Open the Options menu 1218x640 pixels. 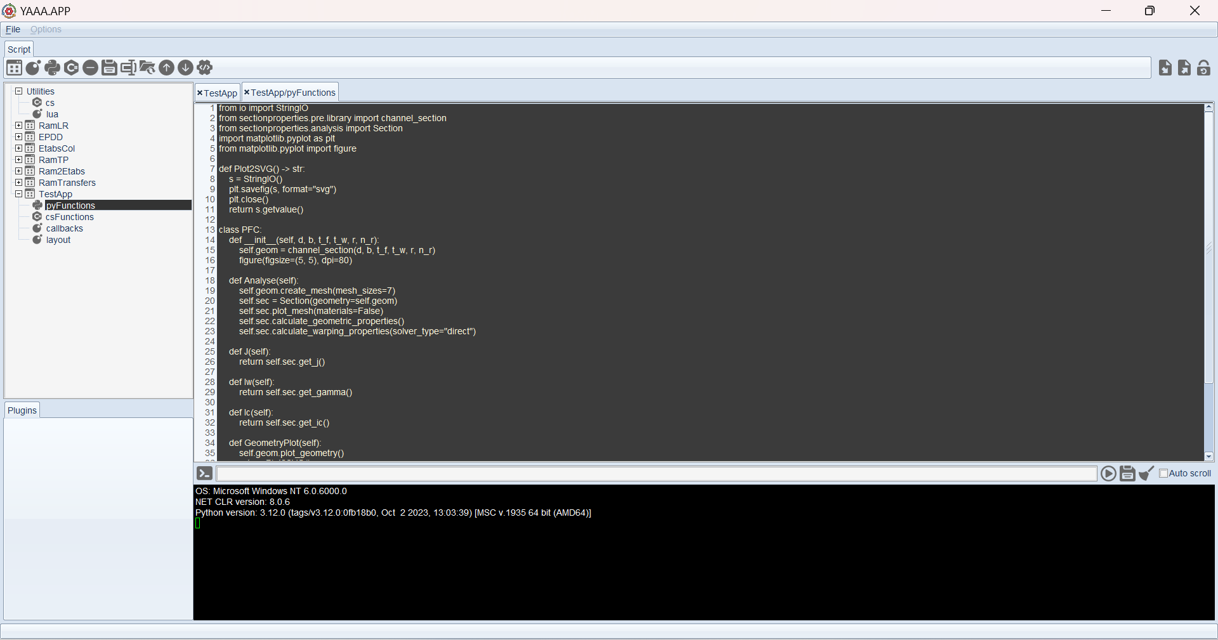tap(46, 29)
